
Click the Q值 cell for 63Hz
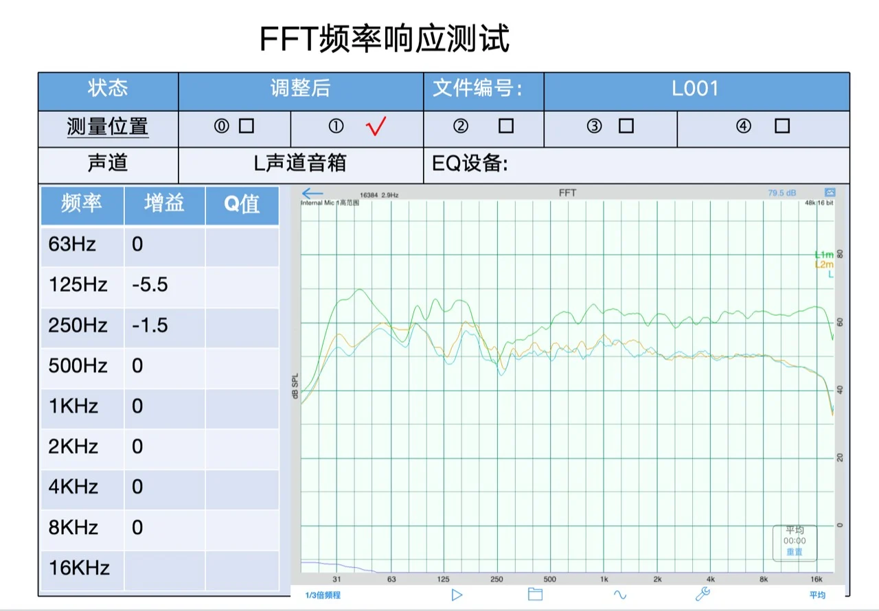(x=242, y=246)
